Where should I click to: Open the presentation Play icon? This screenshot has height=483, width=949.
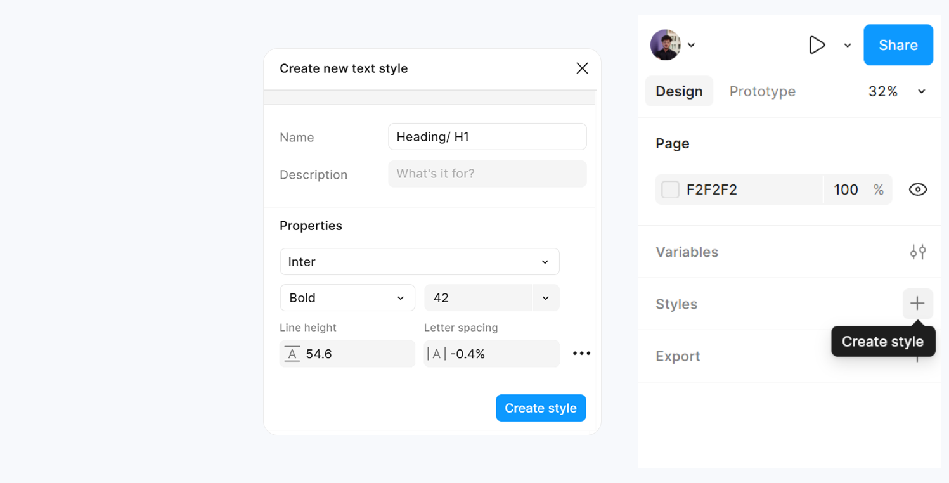pyautogui.click(x=817, y=45)
